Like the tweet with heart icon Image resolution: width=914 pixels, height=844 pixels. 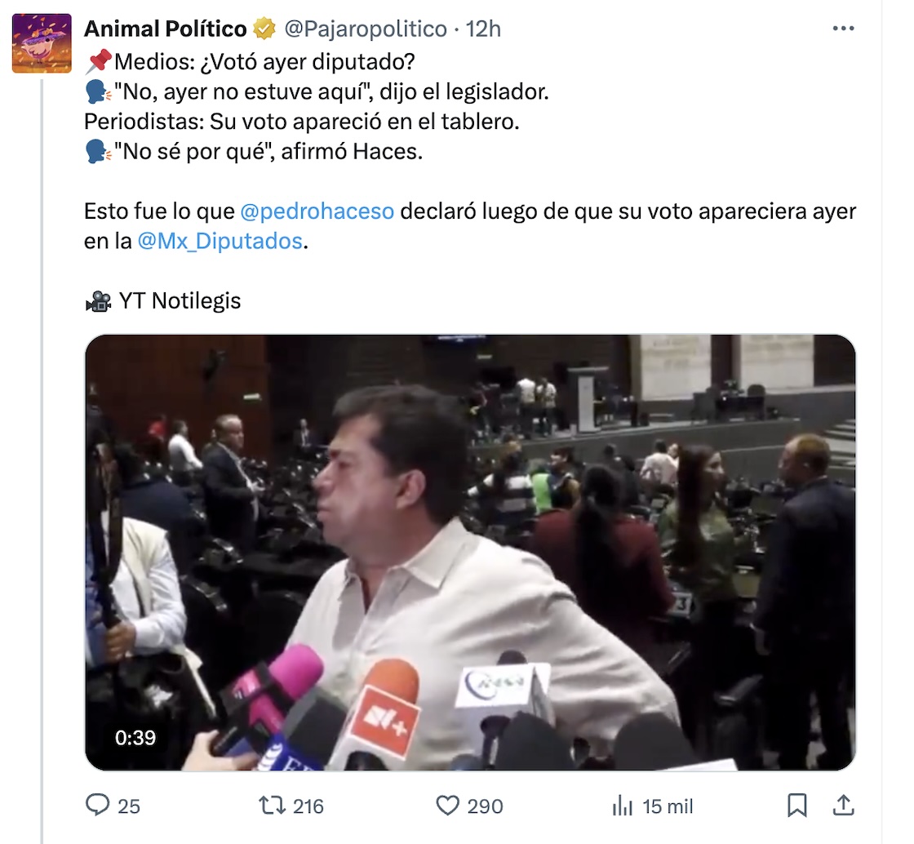click(x=447, y=806)
